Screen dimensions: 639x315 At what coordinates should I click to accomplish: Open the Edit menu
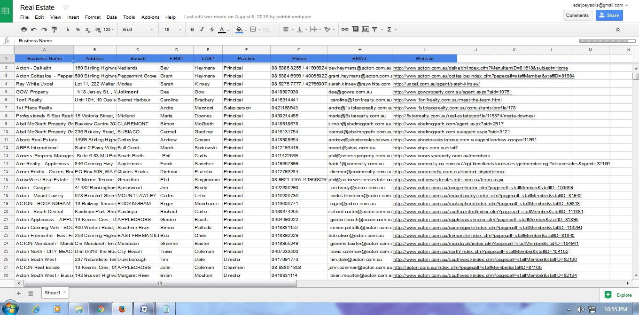pos(39,17)
